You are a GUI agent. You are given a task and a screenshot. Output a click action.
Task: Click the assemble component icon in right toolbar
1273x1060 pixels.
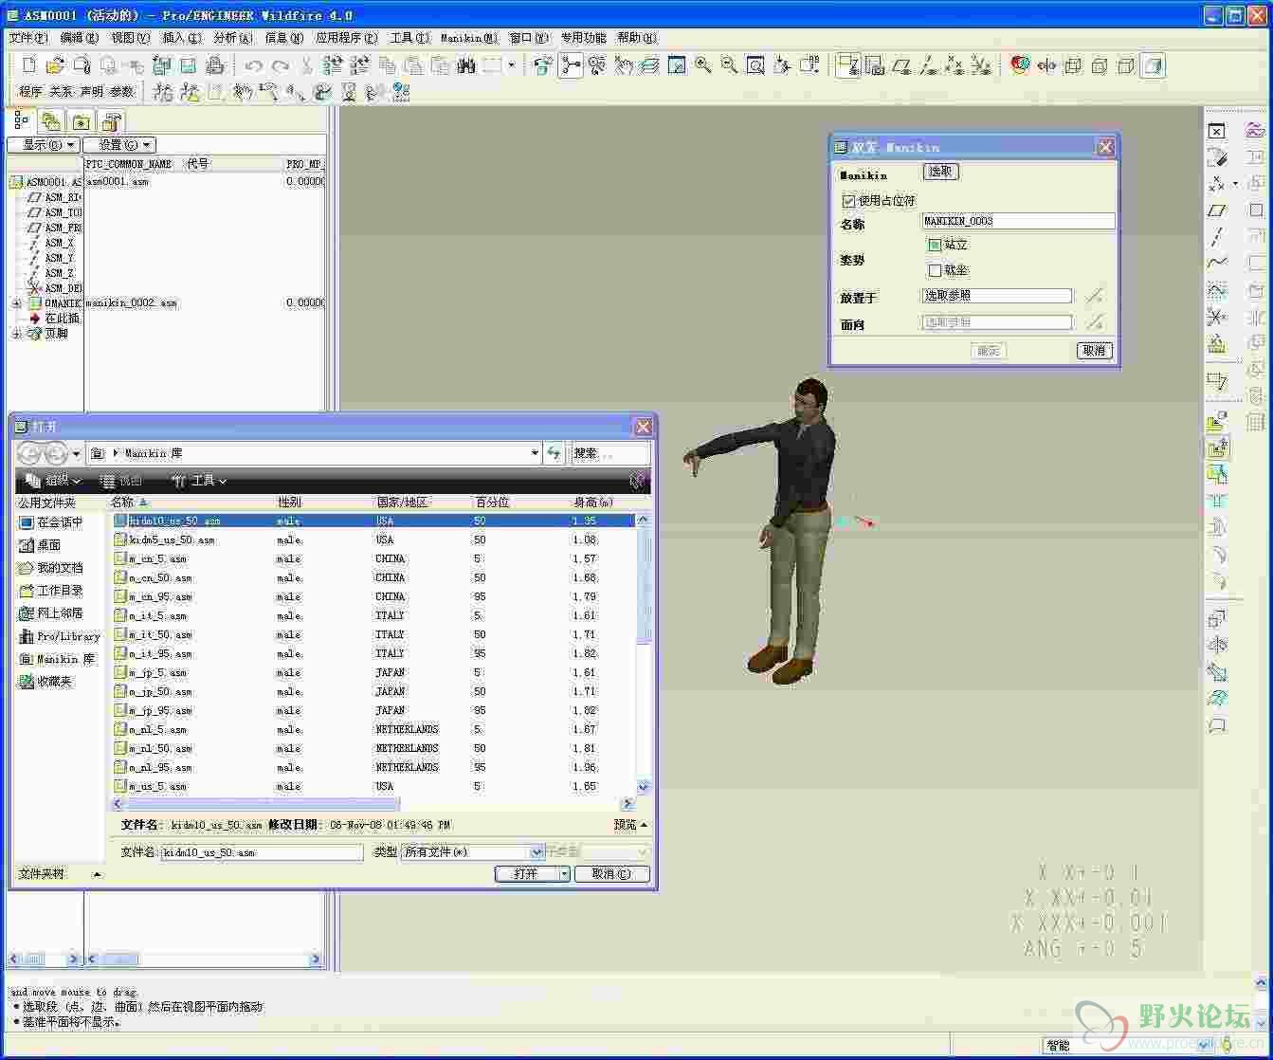[x=1218, y=422]
